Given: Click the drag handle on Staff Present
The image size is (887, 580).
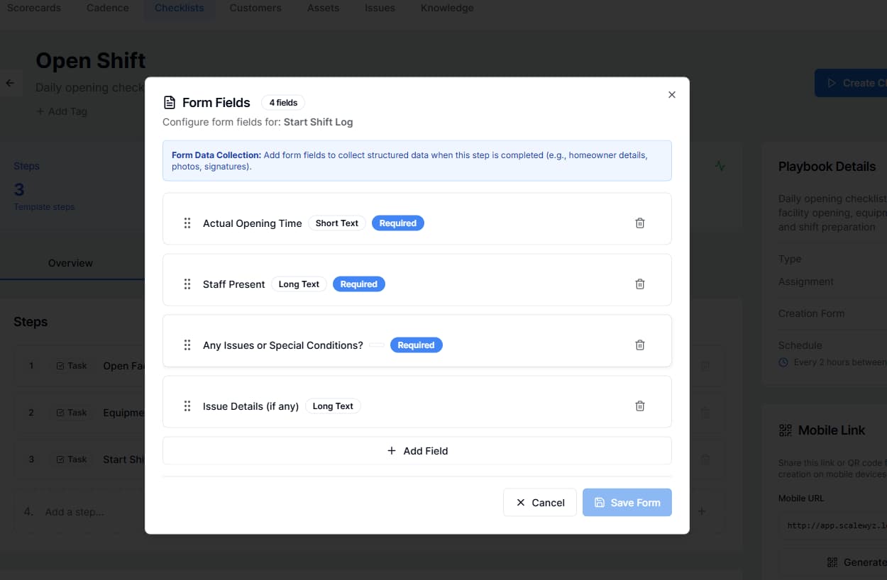Looking at the screenshot, I should (x=187, y=284).
